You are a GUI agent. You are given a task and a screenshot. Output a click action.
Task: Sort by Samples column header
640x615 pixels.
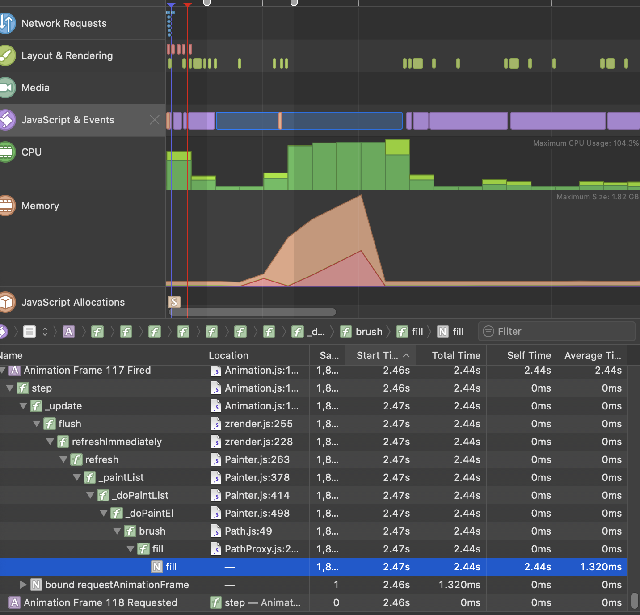327,355
